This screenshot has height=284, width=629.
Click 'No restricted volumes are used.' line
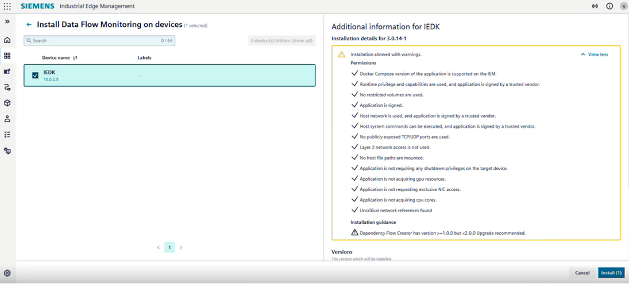(x=392, y=95)
